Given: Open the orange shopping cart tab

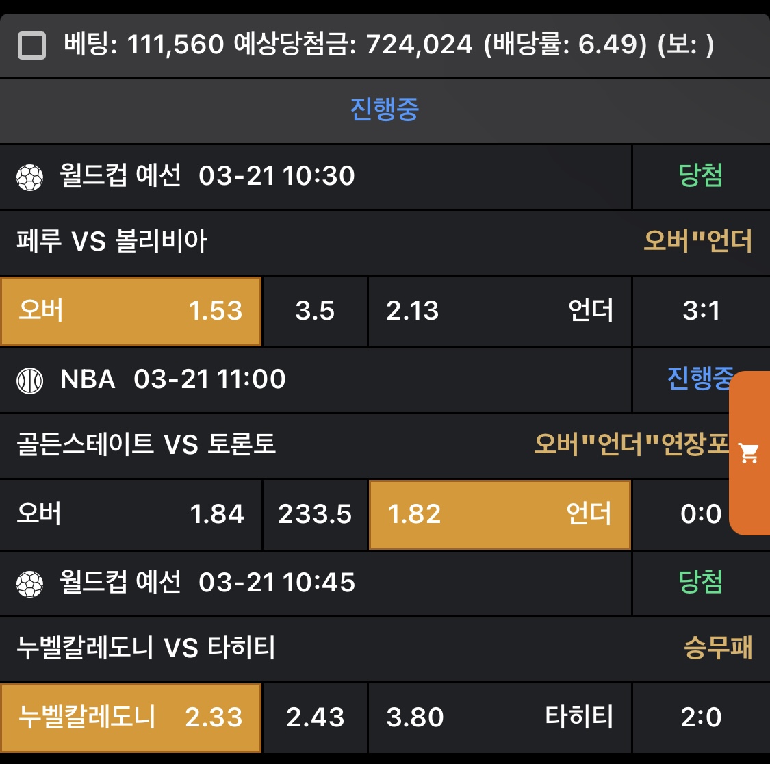Looking at the screenshot, I should [749, 453].
